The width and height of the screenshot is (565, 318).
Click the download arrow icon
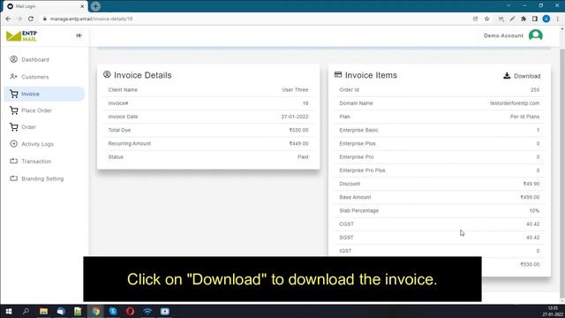coord(507,76)
